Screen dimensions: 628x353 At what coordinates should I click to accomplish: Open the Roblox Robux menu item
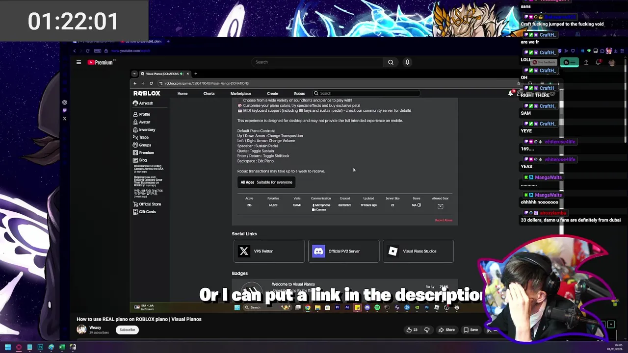pos(299,94)
